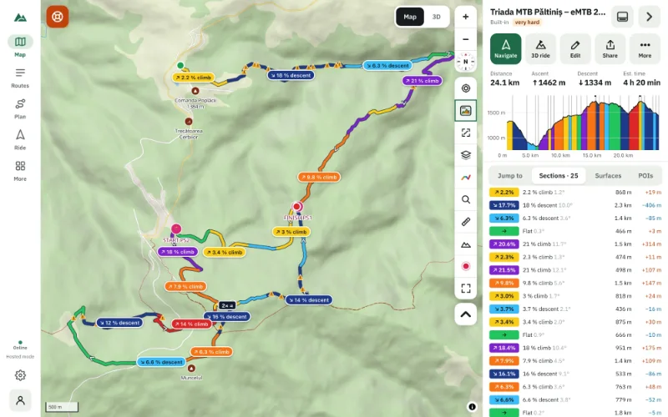The height and width of the screenshot is (417, 668).
Task: Select the 6.6 % descent section row
Action: pos(575,399)
